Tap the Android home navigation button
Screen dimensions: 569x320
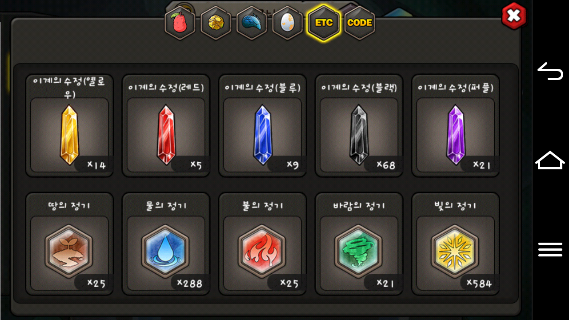(550, 160)
